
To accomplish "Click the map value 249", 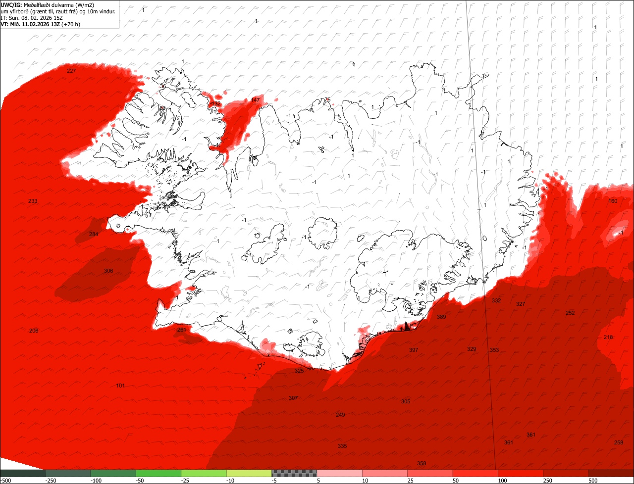I will (x=340, y=415).
